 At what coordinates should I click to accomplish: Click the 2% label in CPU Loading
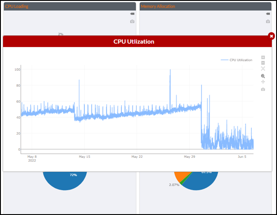tap(60, 34)
